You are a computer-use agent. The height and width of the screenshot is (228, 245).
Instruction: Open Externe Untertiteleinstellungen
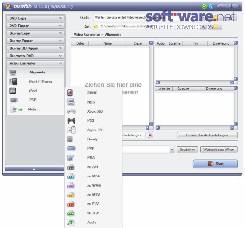pyautogui.click(x=207, y=135)
